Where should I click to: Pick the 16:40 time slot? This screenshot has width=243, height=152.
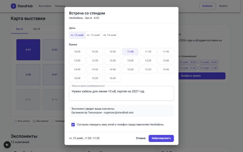pyautogui.click(x=113, y=78)
